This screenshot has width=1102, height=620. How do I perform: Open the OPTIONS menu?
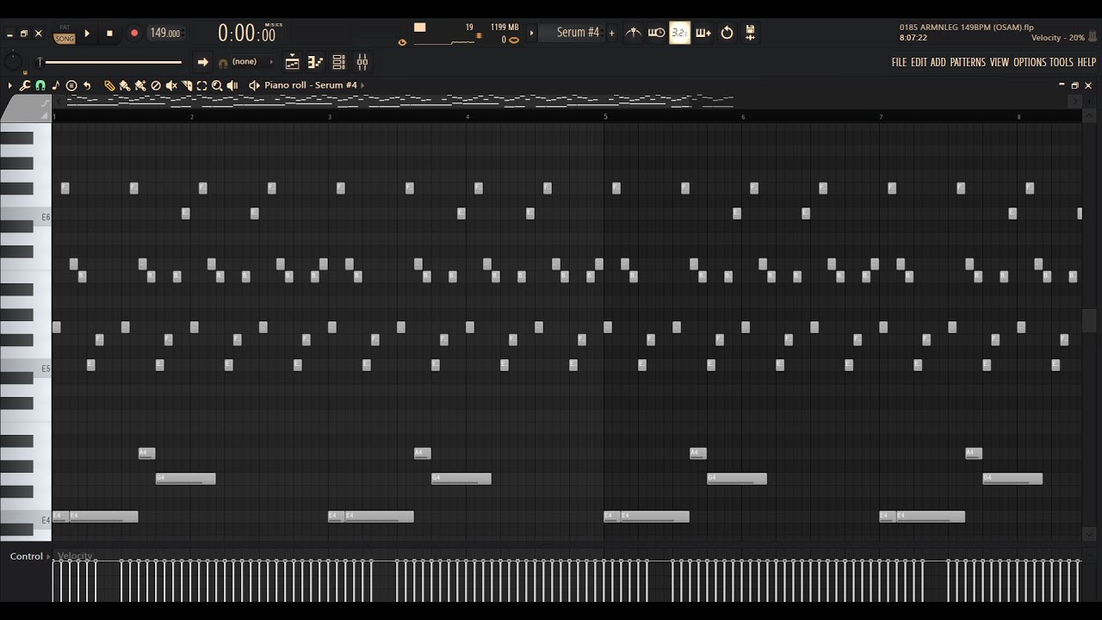tap(1030, 62)
